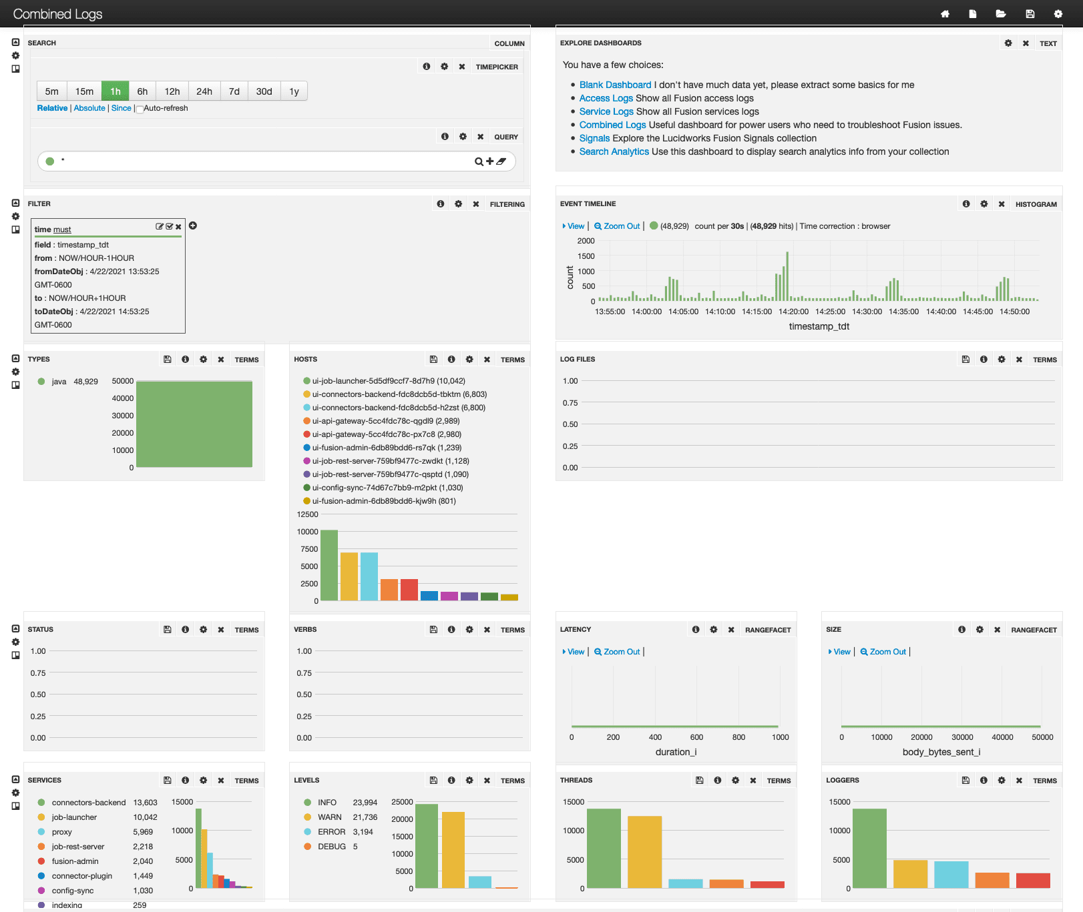Export Log Files panel data
Viewport: 1083px width, 912px height.
(965, 360)
